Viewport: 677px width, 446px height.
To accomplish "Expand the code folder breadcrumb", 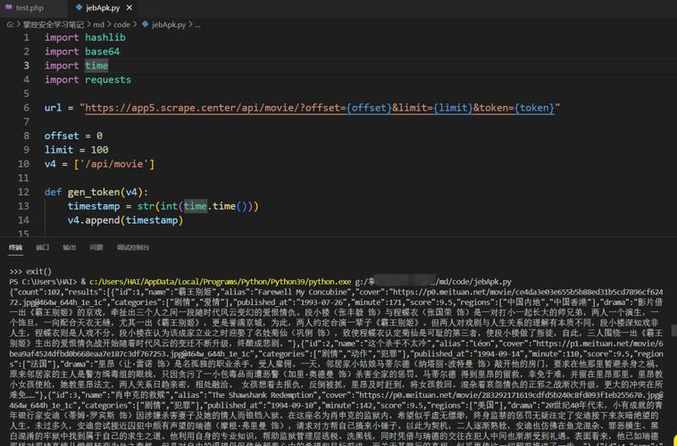I will (x=121, y=25).
